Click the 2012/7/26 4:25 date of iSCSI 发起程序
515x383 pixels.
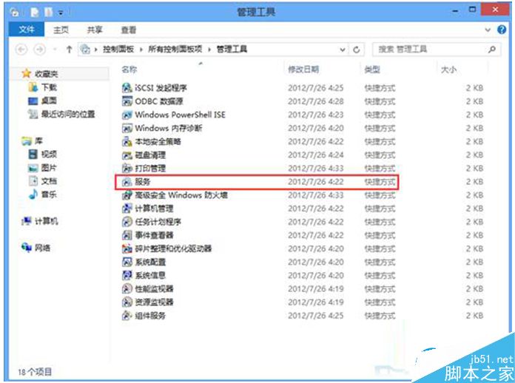pyautogui.click(x=316, y=88)
